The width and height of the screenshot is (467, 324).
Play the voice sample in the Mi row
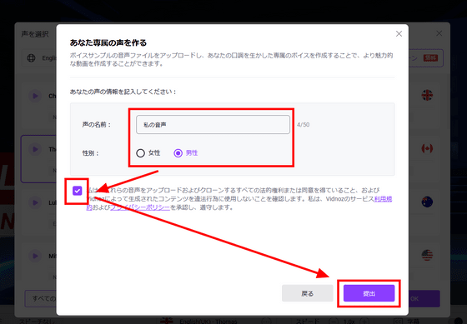click(35, 256)
